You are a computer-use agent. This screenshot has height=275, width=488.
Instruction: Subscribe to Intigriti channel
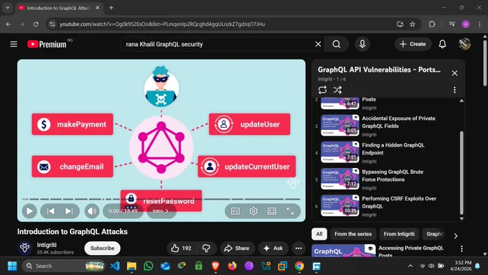103,248
